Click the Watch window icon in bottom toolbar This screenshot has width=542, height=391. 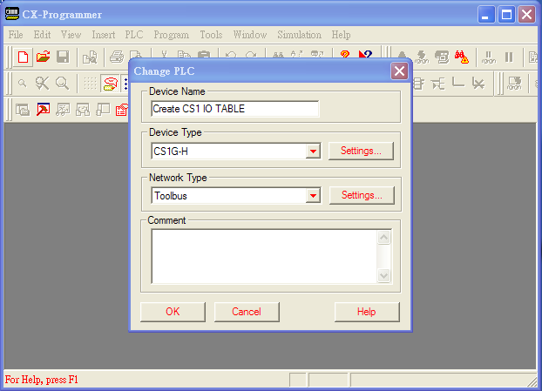point(63,110)
